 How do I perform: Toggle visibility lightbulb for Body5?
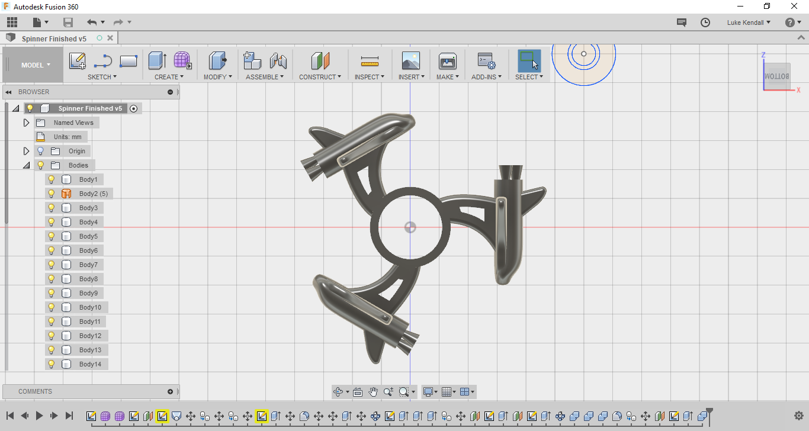[52, 236]
